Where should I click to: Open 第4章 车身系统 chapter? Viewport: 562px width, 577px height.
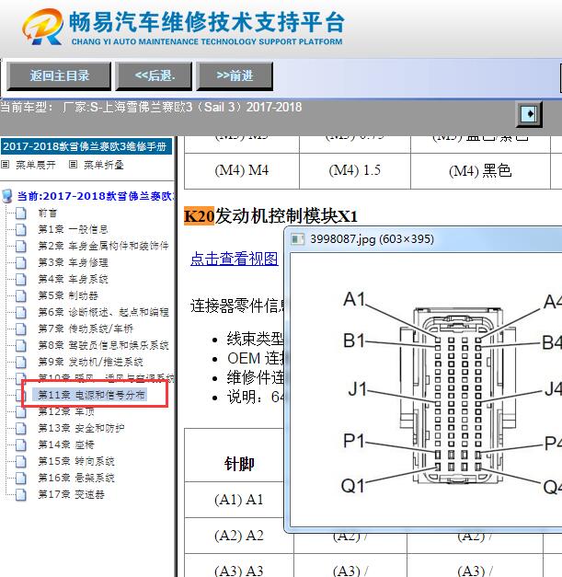(74, 279)
